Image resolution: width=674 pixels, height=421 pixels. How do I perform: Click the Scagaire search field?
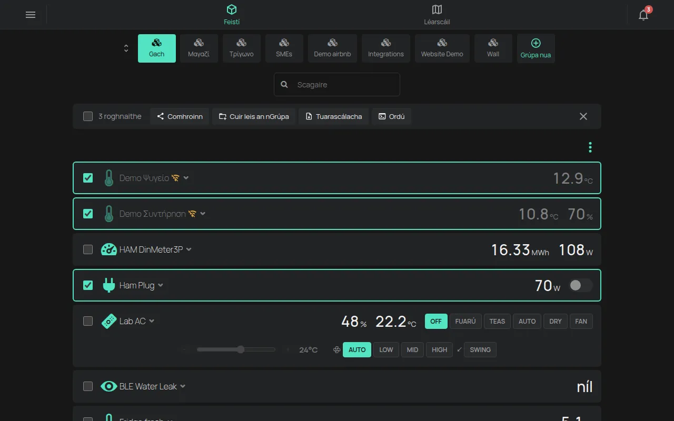tap(337, 84)
